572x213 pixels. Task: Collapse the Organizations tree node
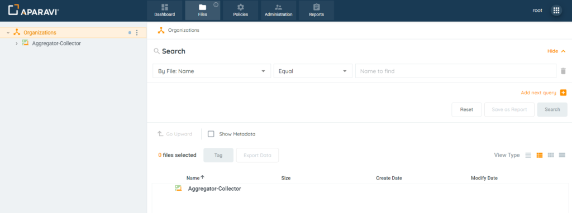[x=8, y=33]
